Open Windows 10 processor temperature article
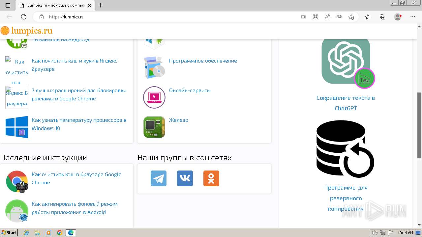Image resolution: width=422 pixels, height=237 pixels. tap(79, 124)
